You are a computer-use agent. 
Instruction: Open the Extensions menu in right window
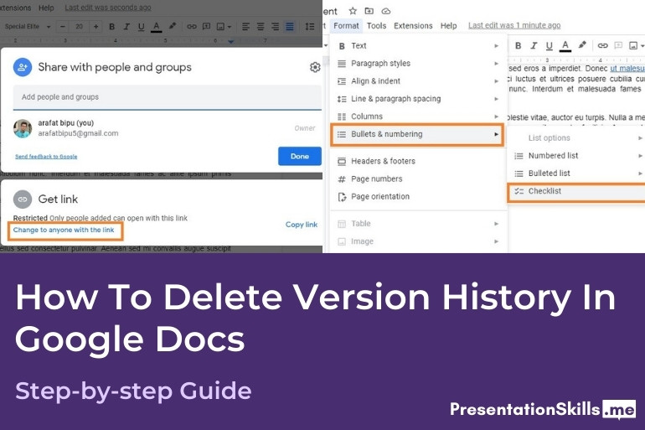tap(413, 26)
